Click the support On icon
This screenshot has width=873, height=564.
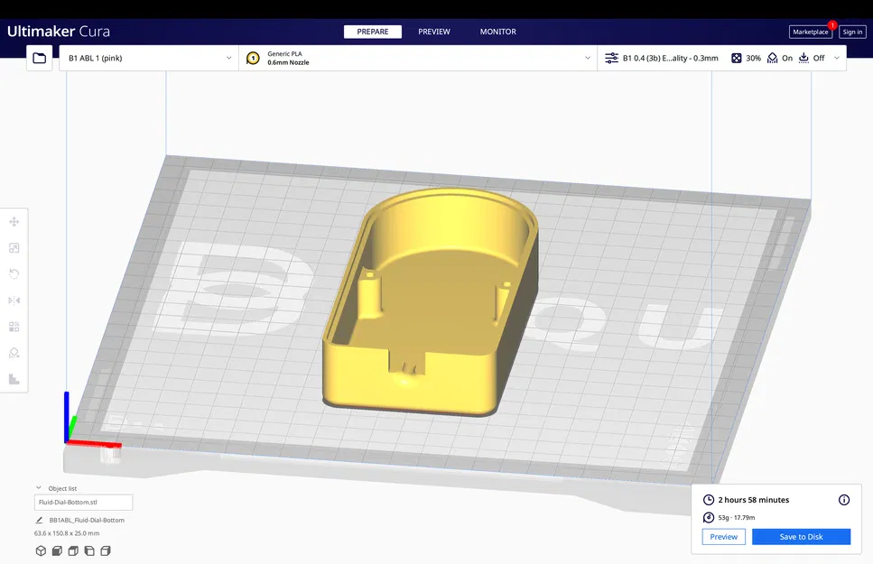[772, 58]
